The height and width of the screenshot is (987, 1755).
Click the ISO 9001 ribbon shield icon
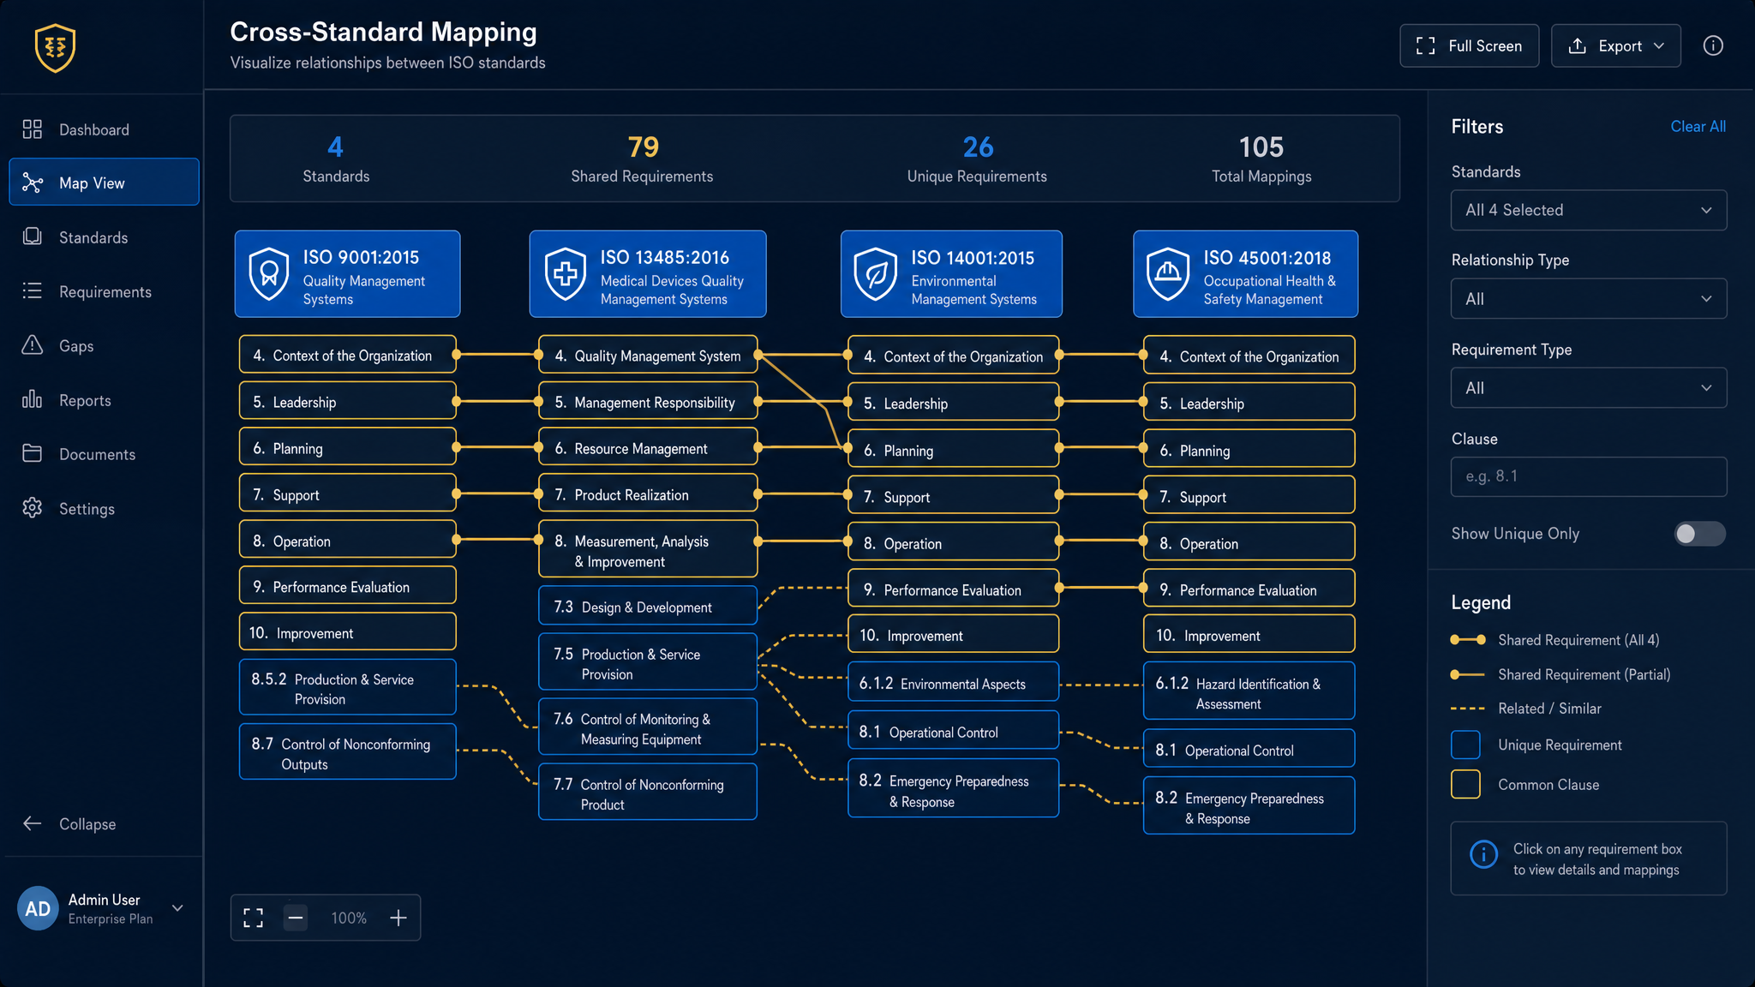pyautogui.click(x=269, y=273)
